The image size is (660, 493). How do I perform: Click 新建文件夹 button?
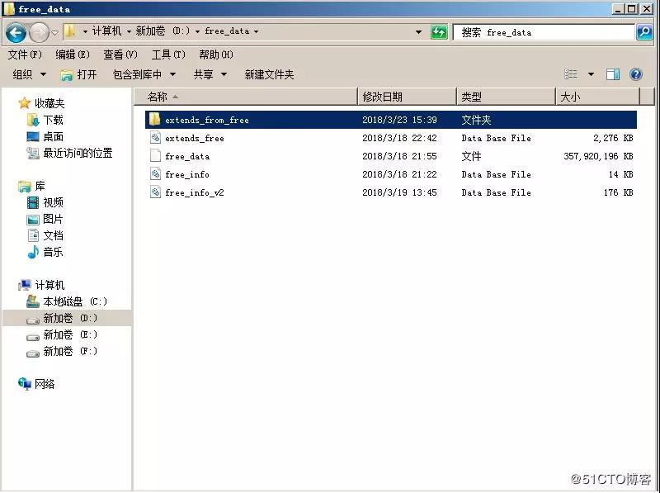269,74
